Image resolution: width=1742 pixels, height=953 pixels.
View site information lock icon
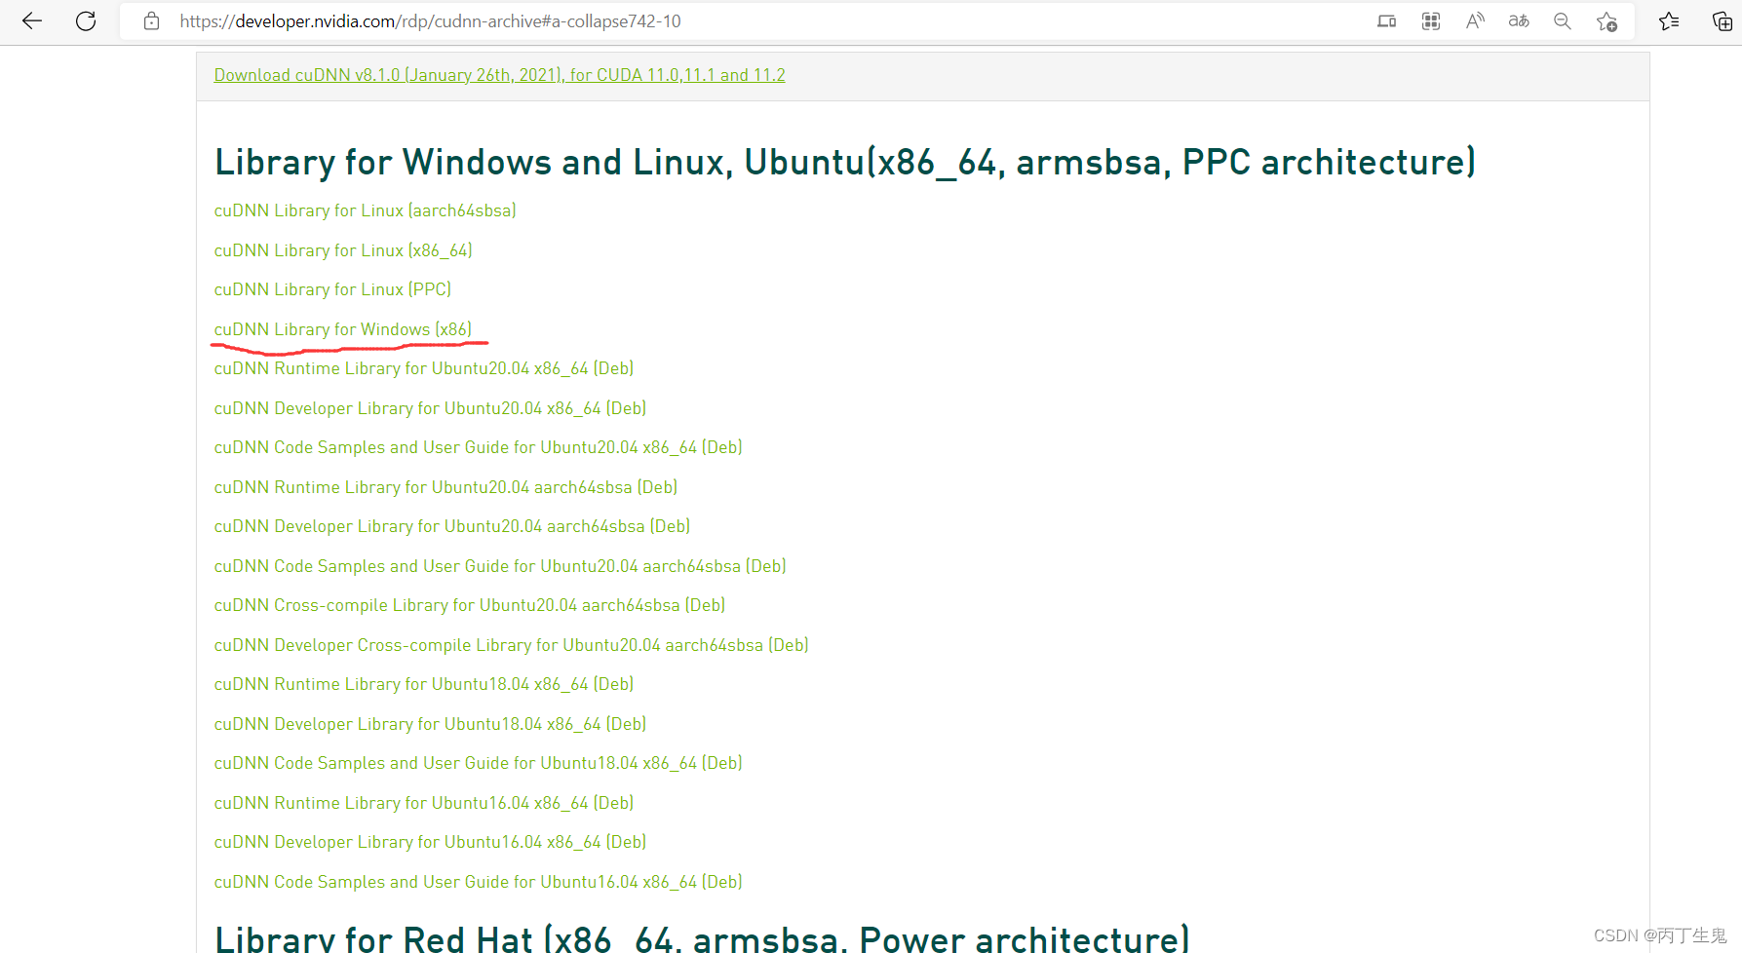[151, 20]
